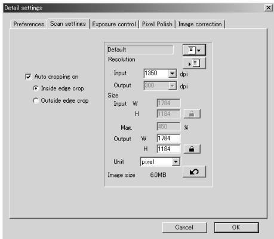This screenshot has width=274, height=239.
Task: Click the save scan settings job button
Action: point(194,63)
